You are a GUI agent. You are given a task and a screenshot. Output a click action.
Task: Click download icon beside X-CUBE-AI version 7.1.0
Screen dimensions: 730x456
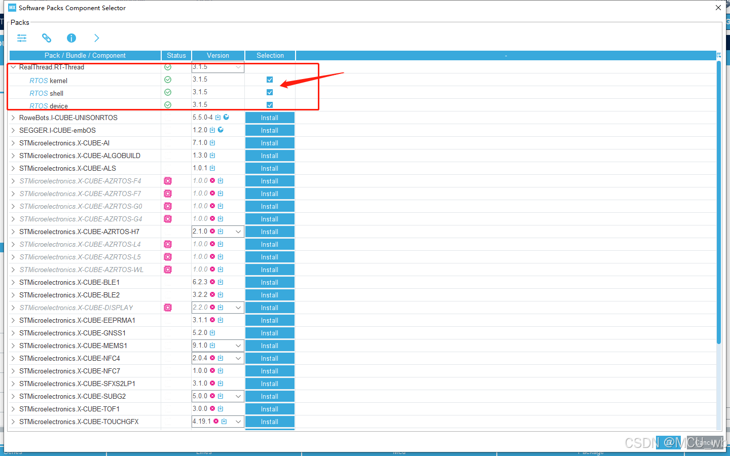click(212, 143)
